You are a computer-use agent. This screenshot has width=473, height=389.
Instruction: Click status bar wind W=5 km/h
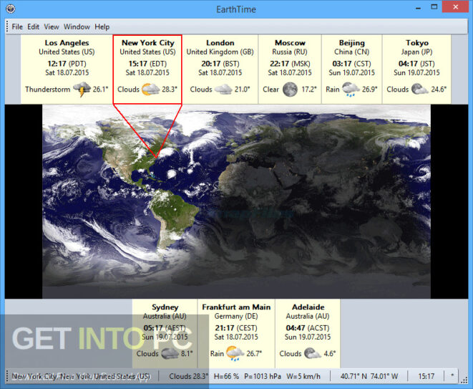pos(303,376)
